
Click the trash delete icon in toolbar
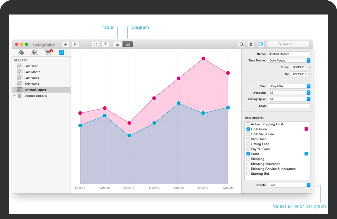tap(76, 44)
